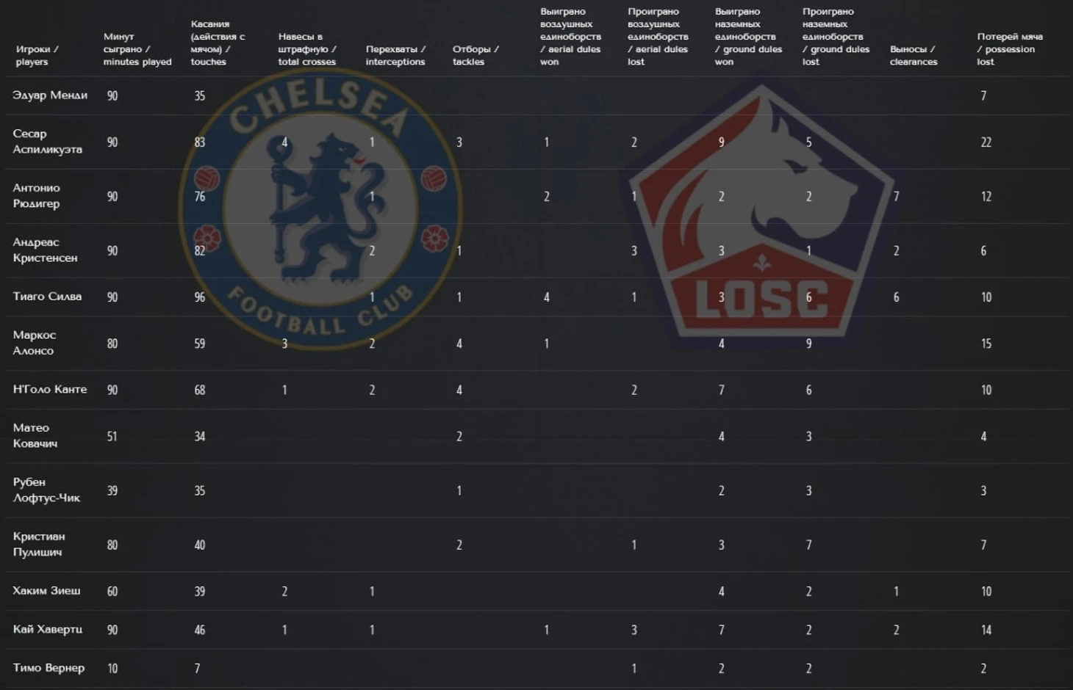1073x690 pixels.
Task: Select player Тиаго Силва
Action: [x=47, y=297]
